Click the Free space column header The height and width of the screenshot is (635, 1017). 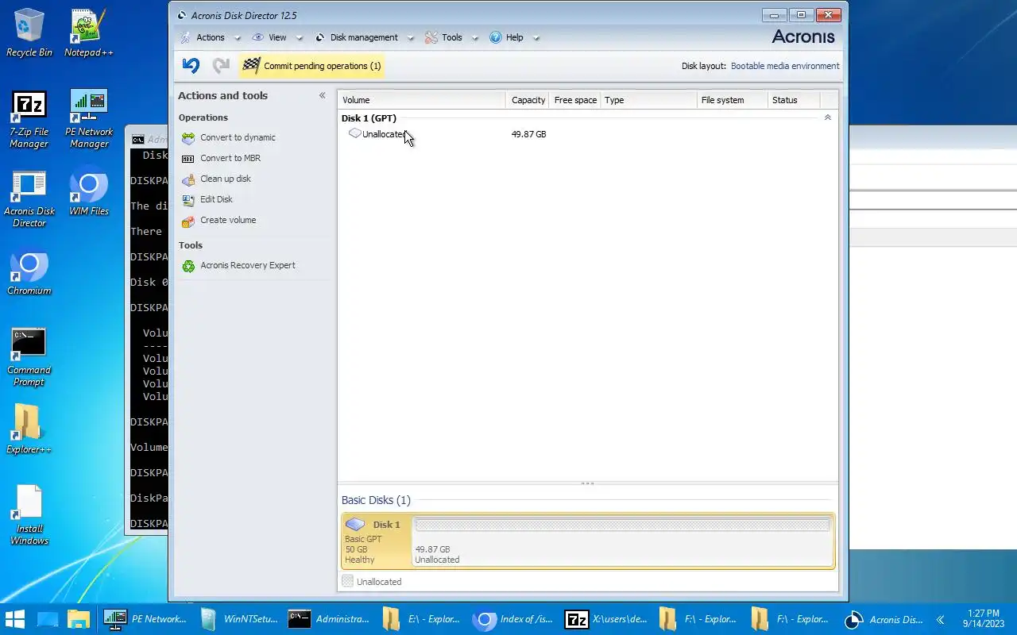574,100
